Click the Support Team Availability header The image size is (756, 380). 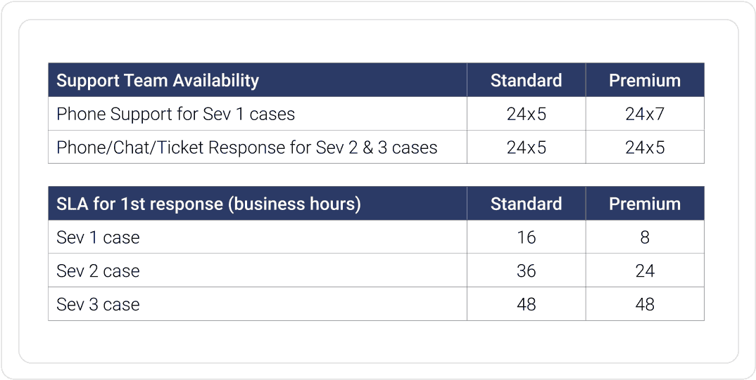click(x=158, y=80)
